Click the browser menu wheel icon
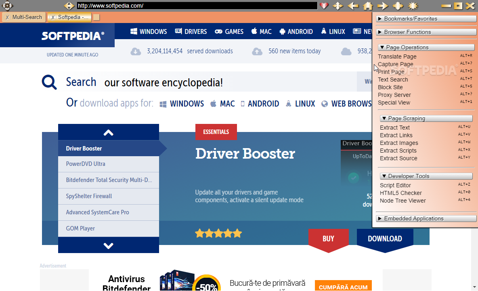478x291 pixels. (x=7, y=6)
